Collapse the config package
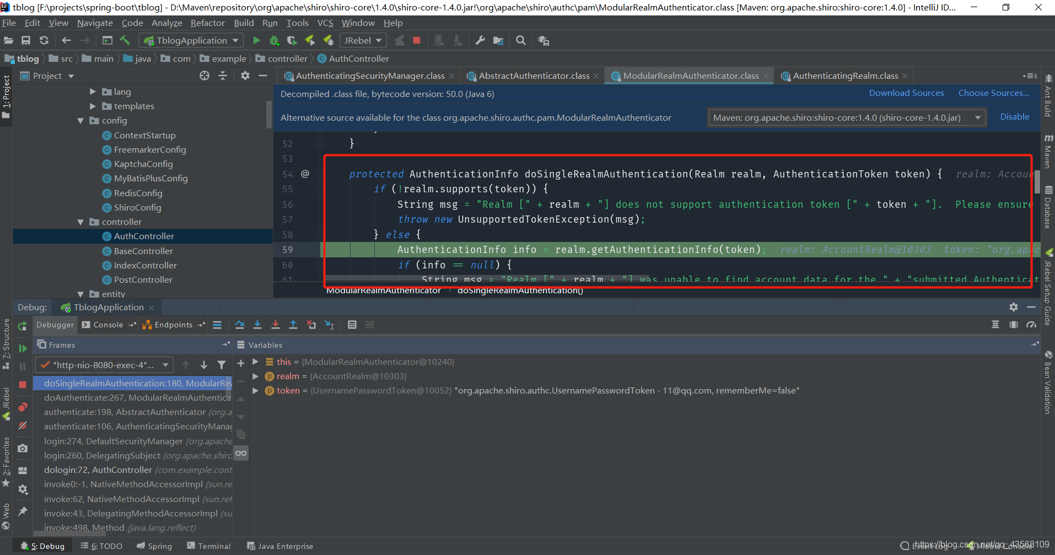The height and width of the screenshot is (555, 1055). (80, 120)
